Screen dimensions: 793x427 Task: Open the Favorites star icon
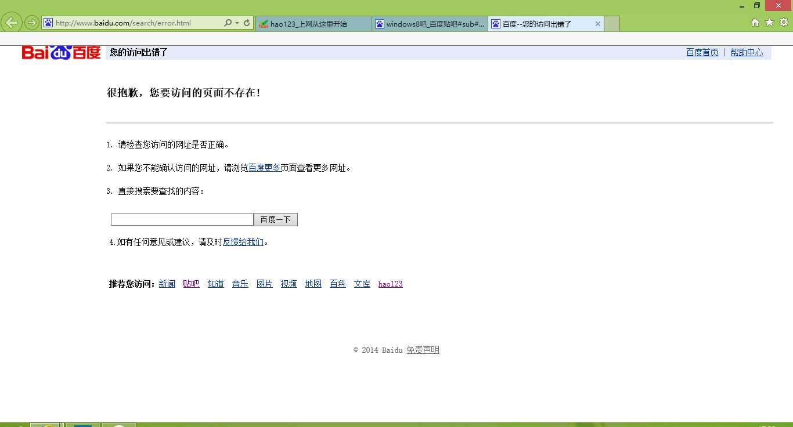point(769,23)
